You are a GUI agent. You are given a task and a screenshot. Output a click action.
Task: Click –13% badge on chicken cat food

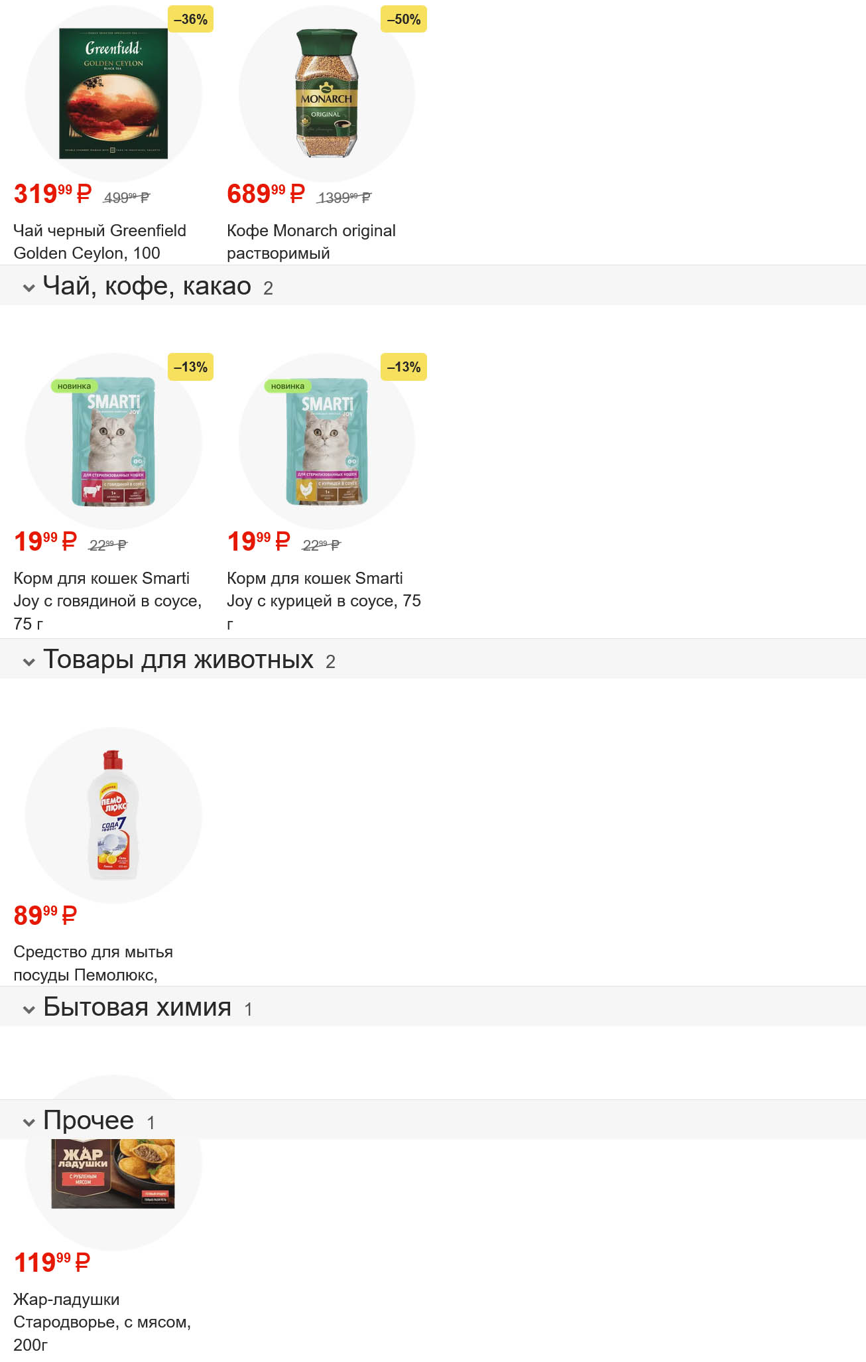(403, 368)
